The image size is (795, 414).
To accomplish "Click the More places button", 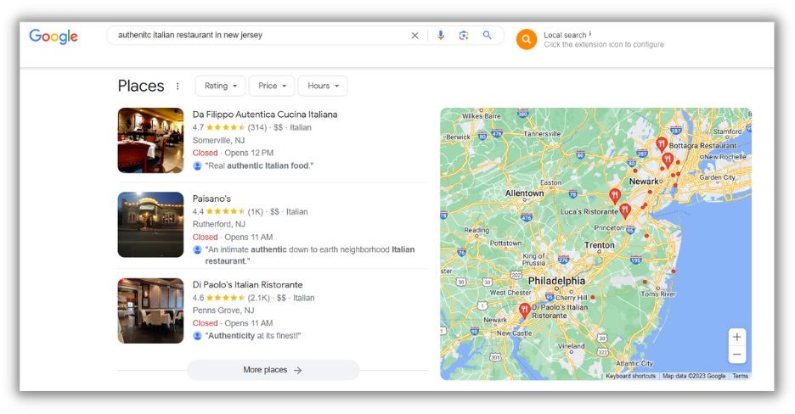I will pyautogui.click(x=273, y=370).
